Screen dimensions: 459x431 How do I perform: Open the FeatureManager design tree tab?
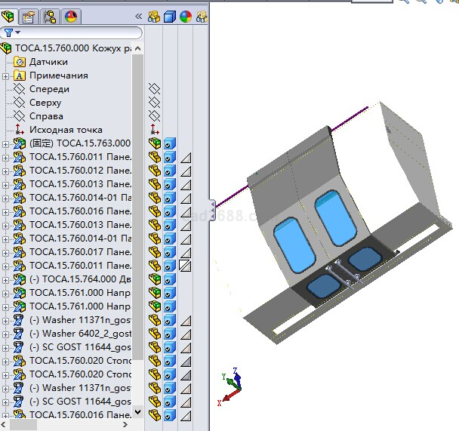tap(9, 17)
